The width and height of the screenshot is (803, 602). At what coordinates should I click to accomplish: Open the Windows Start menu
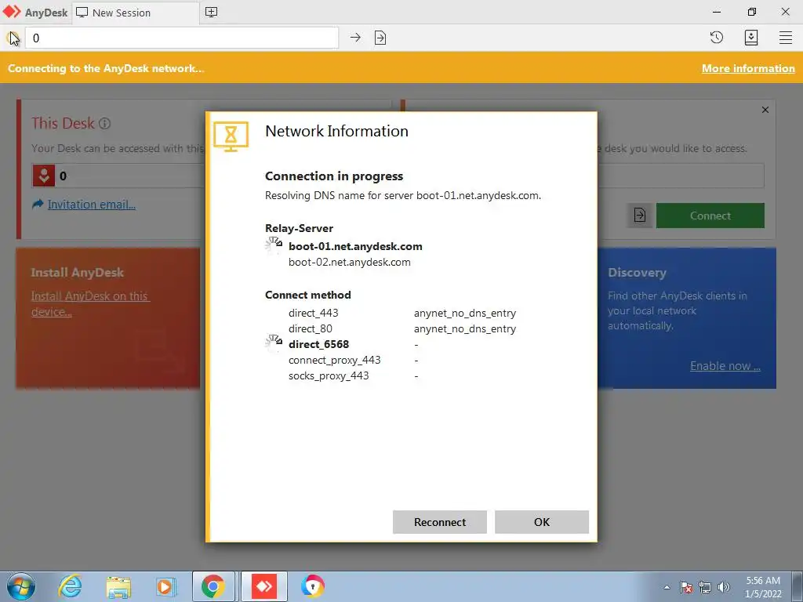[21, 586]
